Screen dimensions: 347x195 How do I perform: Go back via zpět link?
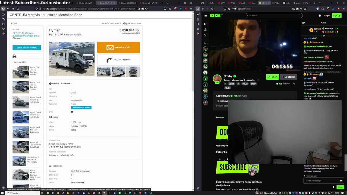[14, 24]
